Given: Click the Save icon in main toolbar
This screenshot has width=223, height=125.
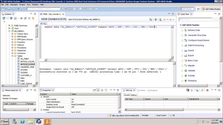Looking at the screenshot, I should 9,9.
